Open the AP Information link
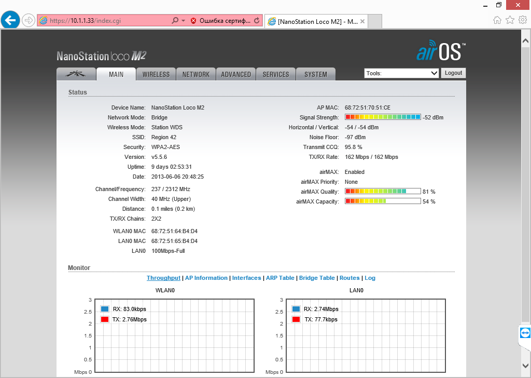This screenshot has width=531, height=378. pos(206,278)
